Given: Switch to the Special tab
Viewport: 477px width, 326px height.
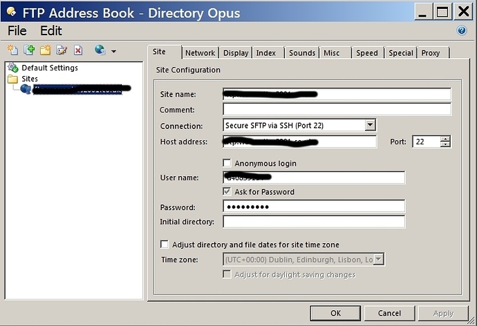Looking at the screenshot, I should click(x=401, y=53).
